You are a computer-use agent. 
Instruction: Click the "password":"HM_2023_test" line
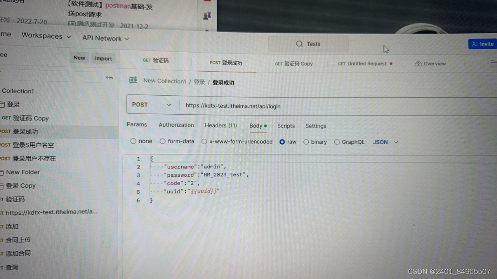(206, 175)
